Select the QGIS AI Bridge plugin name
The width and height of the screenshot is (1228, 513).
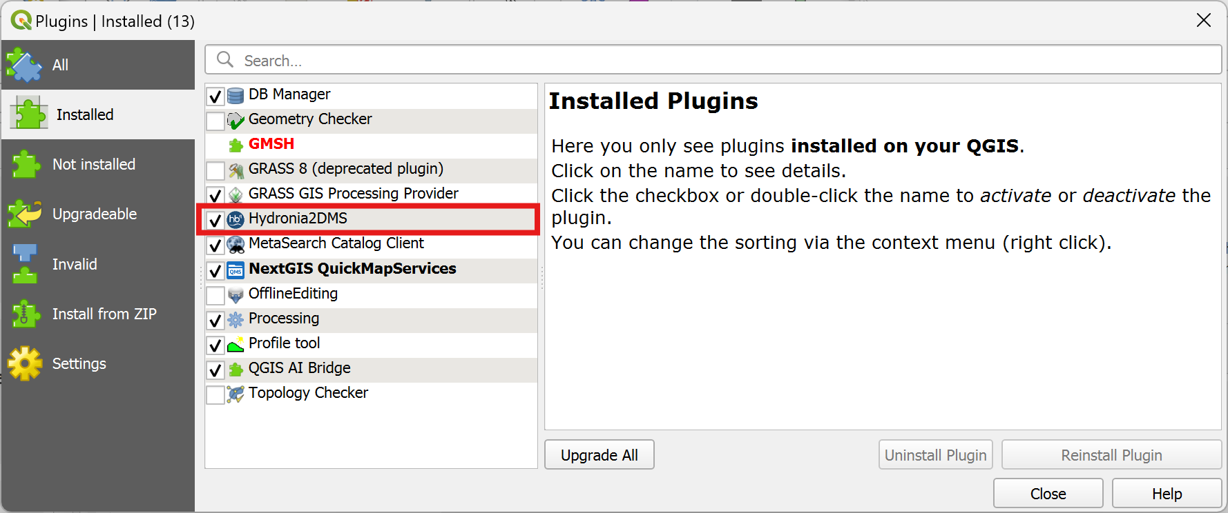coord(300,368)
